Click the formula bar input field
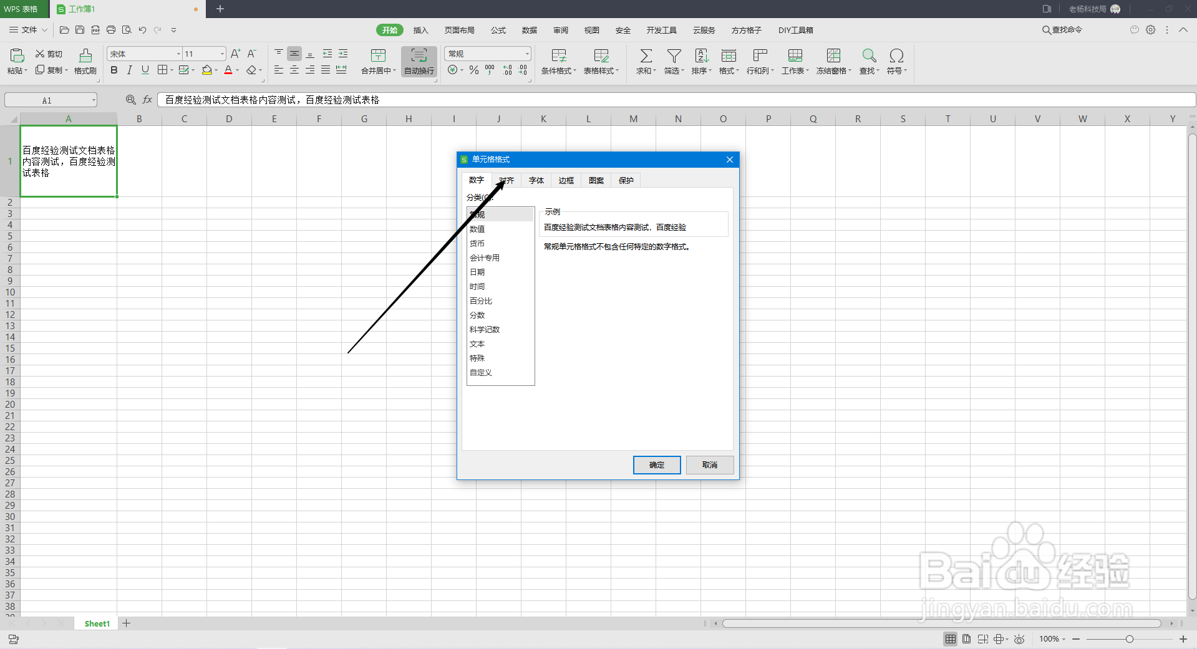 click(677, 100)
